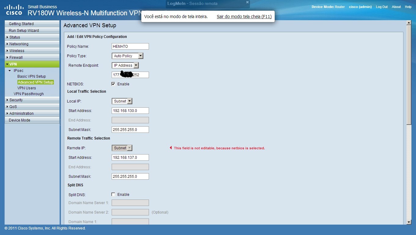Open the About link
Screen dimensions: 416x235
pyautogui.click(x=396, y=7)
